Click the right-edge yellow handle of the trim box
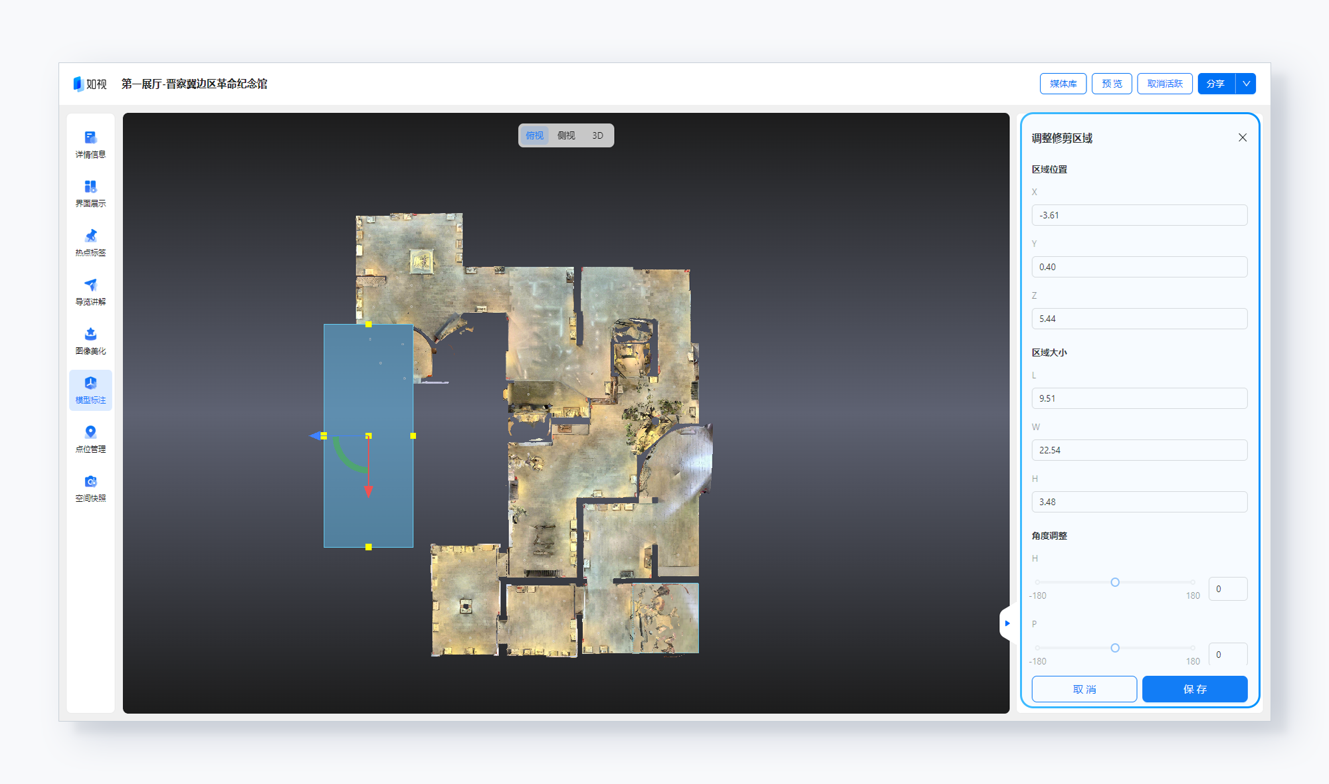This screenshot has height=784, width=1329. click(x=413, y=436)
